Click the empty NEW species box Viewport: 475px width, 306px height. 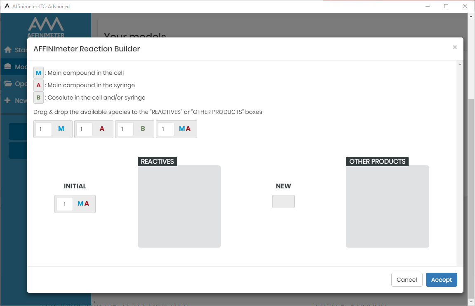pyautogui.click(x=283, y=202)
